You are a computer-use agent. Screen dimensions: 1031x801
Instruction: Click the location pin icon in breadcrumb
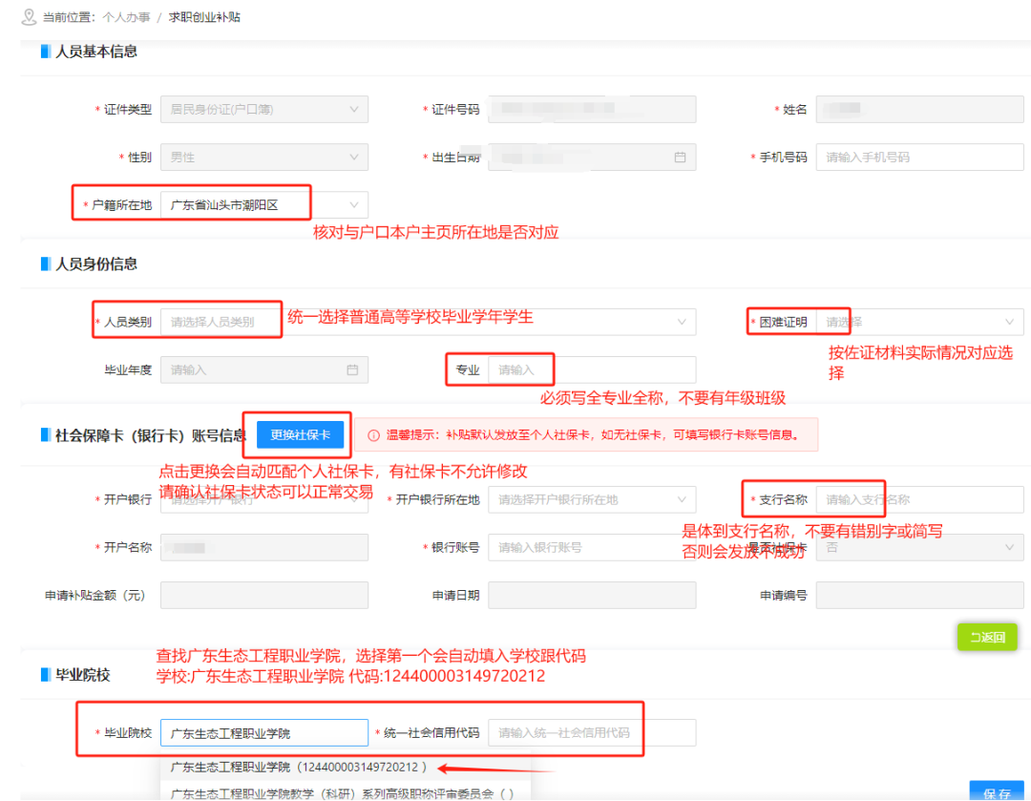(29, 17)
